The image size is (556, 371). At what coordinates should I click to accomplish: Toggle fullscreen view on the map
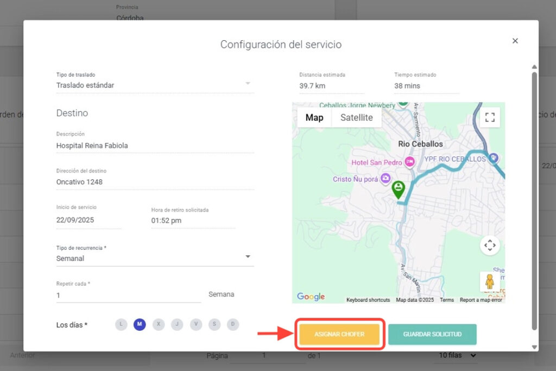pyautogui.click(x=490, y=117)
